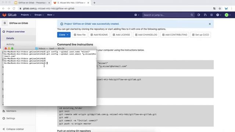This screenshot has width=235, height=132.
Task: Click the Push an existing Git repository heading
Action: (x=74, y=131)
